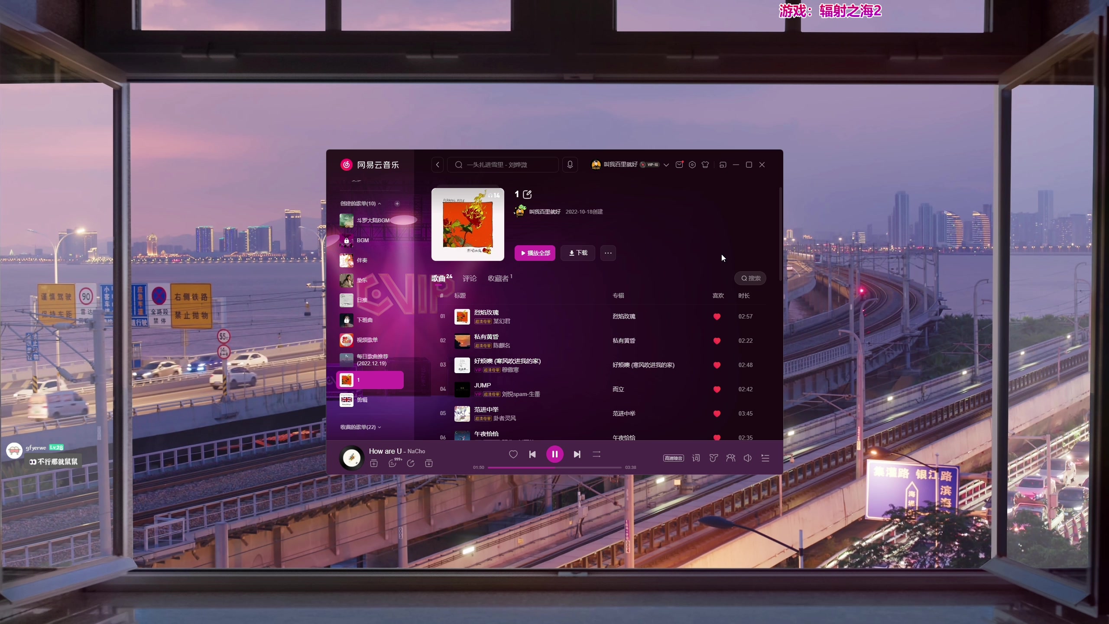
Task: Switch to mini player mode icon
Action: (723, 165)
